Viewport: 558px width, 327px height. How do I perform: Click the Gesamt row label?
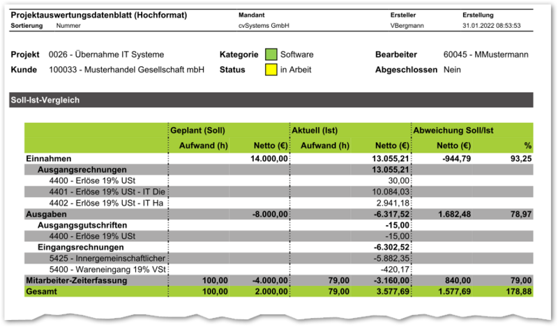[41, 291]
